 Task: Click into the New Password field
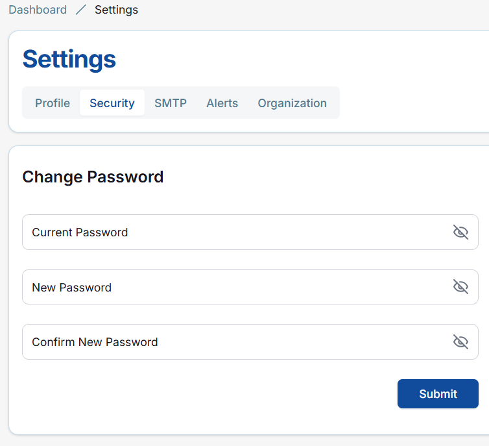[x=233, y=287]
